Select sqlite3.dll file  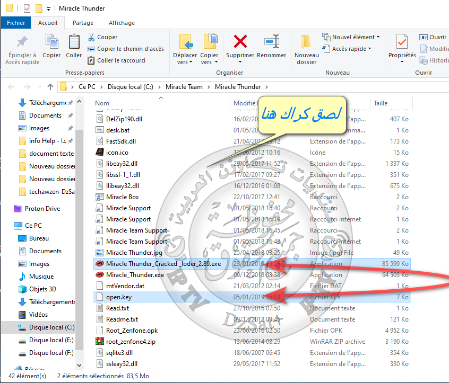pyautogui.click(x=119, y=353)
